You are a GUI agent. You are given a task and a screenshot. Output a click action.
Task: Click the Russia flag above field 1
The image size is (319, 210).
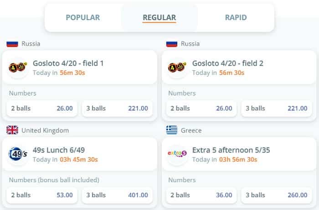pyautogui.click(x=12, y=44)
